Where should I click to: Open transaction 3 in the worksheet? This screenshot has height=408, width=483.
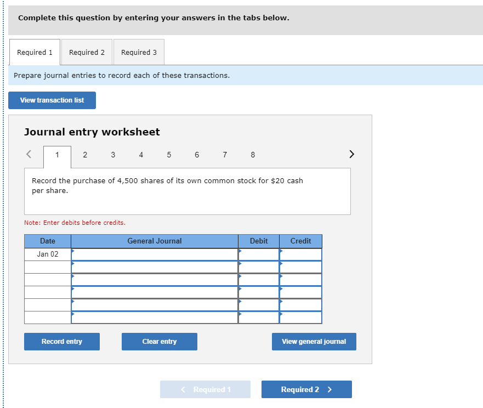point(113,155)
